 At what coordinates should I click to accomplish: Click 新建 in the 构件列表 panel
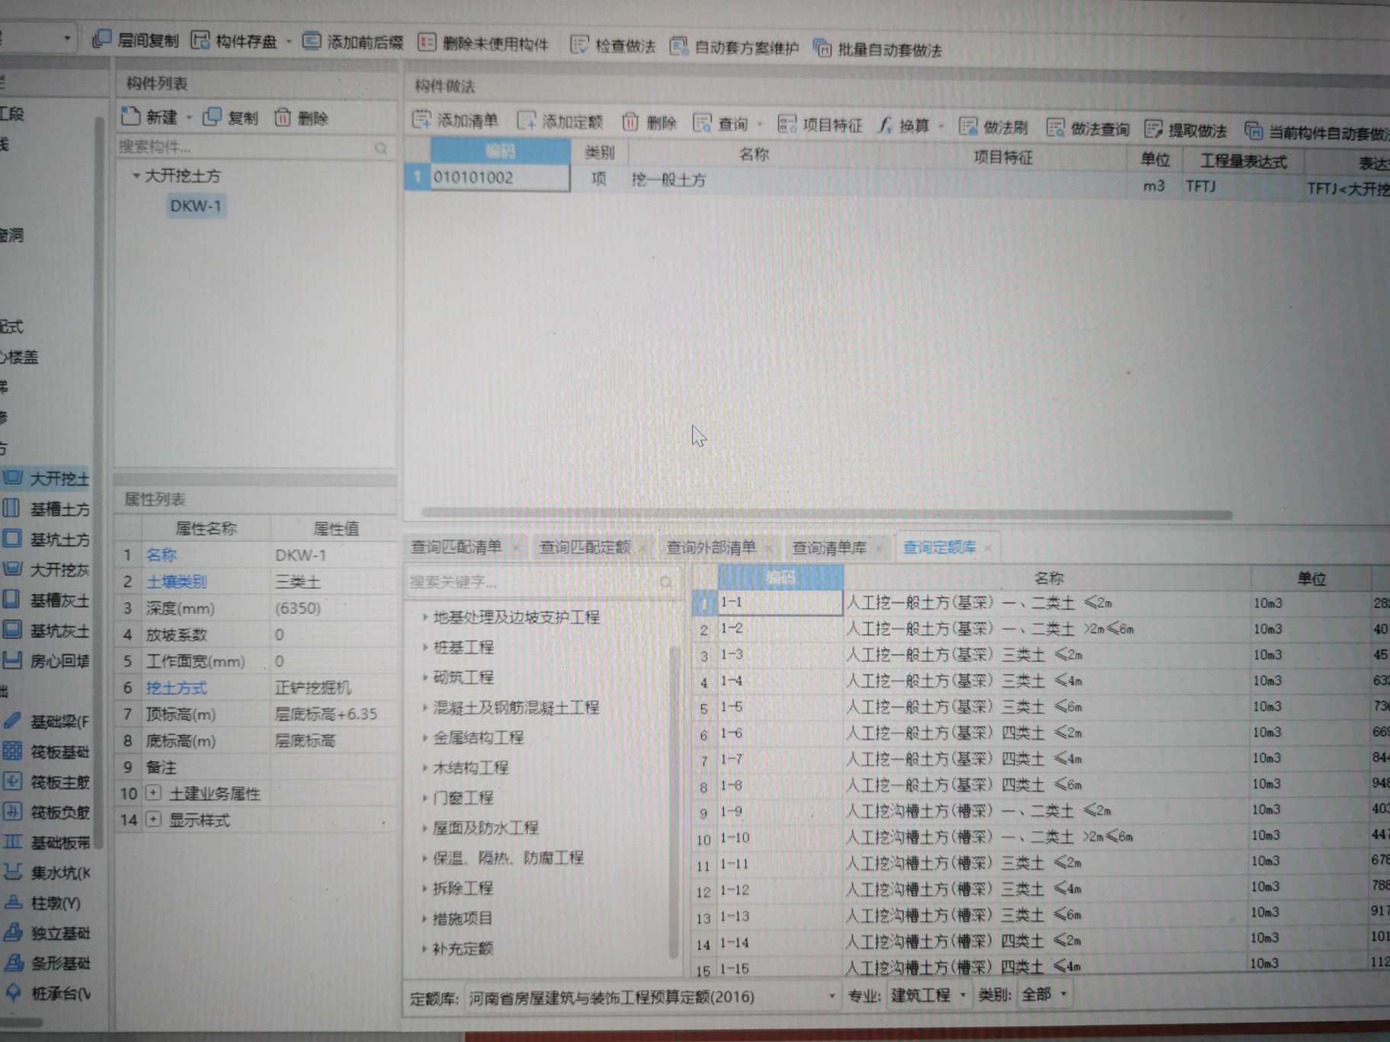tap(150, 117)
